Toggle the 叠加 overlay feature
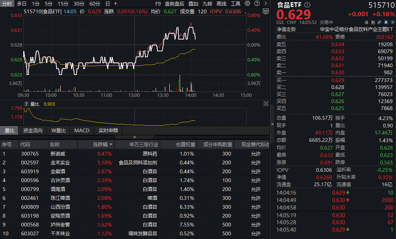The width and height of the screenshot is (396, 239). pyautogui.click(x=192, y=3)
